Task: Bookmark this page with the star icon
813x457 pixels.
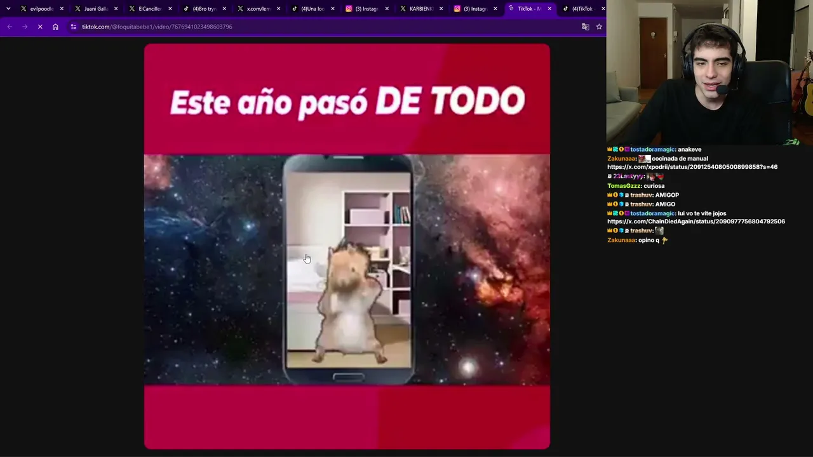Action: point(599,27)
